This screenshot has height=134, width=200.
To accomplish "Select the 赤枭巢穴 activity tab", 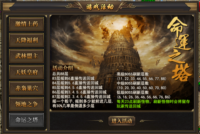I will pos(26,88).
